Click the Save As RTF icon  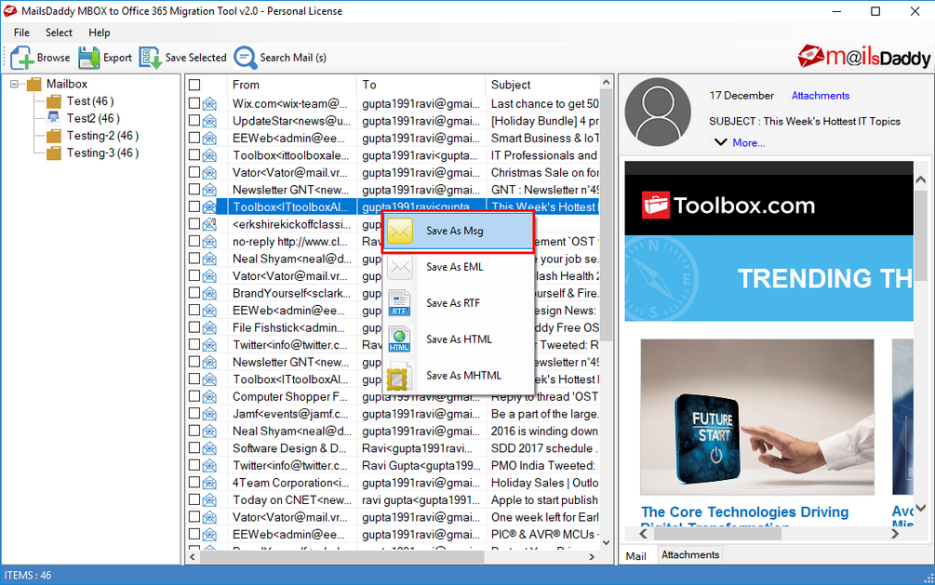402,303
